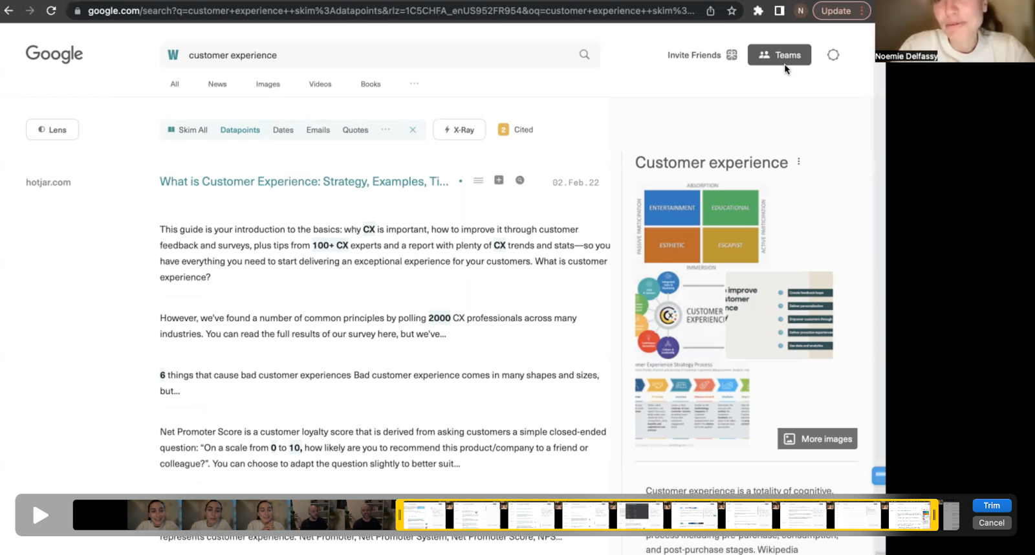
Task: Open the experience realms quadrant image
Action: pyautogui.click(x=701, y=226)
